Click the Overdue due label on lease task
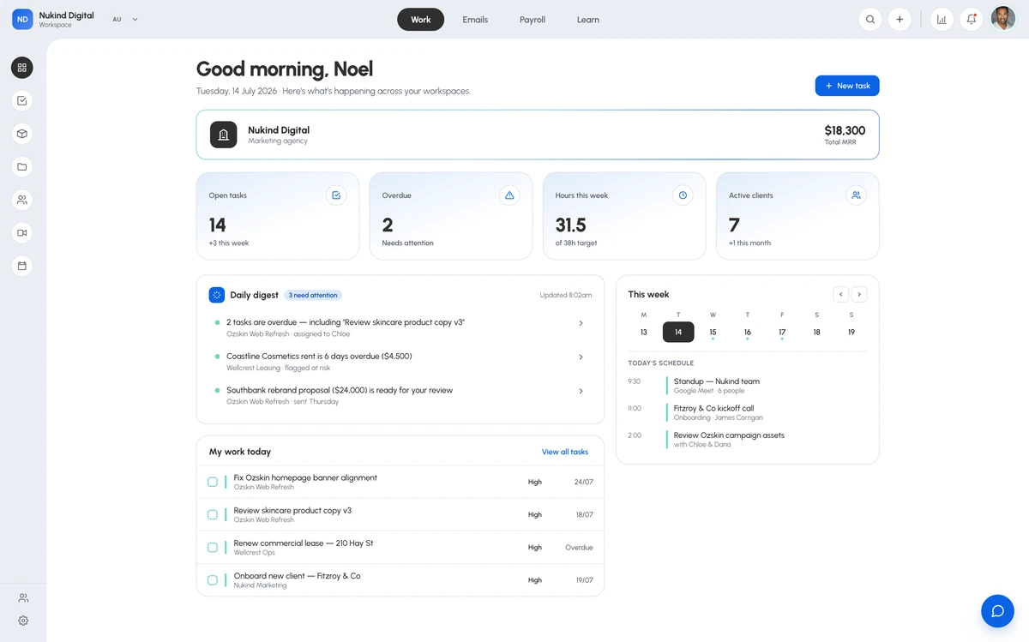 point(579,547)
